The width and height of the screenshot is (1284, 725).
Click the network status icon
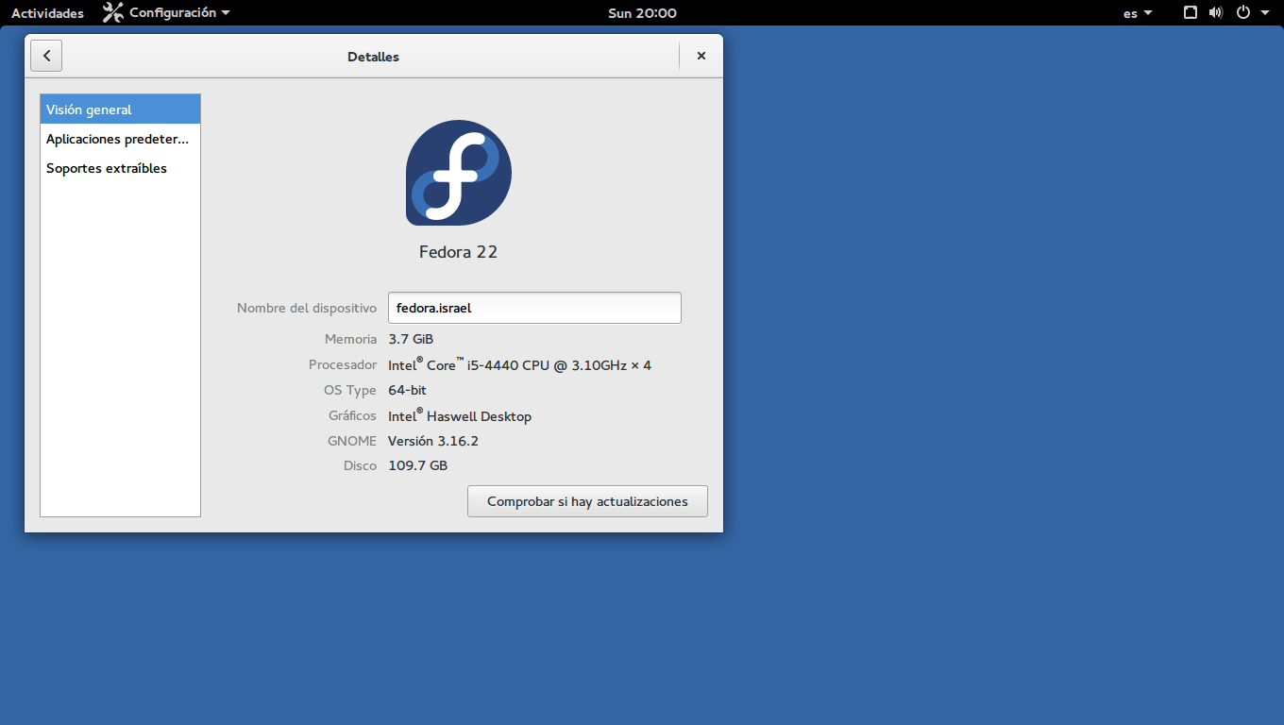[1191, 13]
